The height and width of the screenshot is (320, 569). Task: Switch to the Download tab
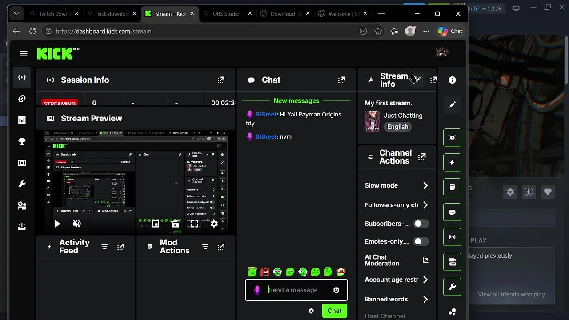coord(286,14)
